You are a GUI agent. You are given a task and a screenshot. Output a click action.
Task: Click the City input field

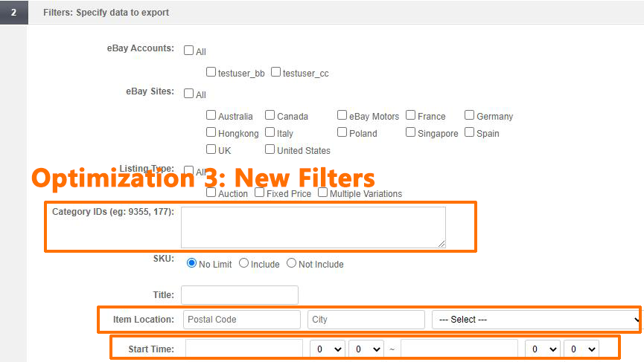[x=366, y=320]
